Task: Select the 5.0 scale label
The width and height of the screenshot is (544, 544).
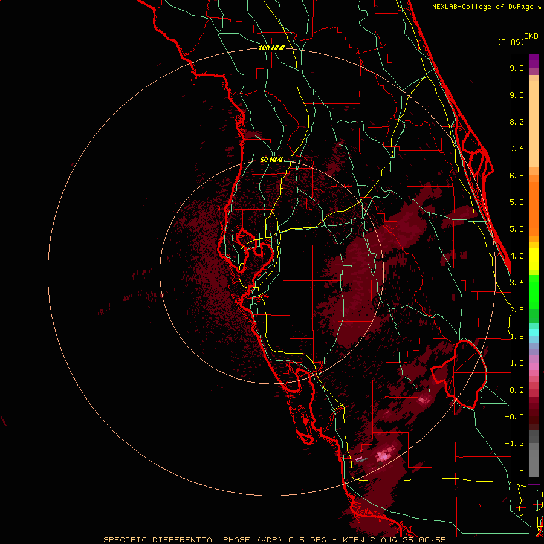Action: click(x=517, y=229)
